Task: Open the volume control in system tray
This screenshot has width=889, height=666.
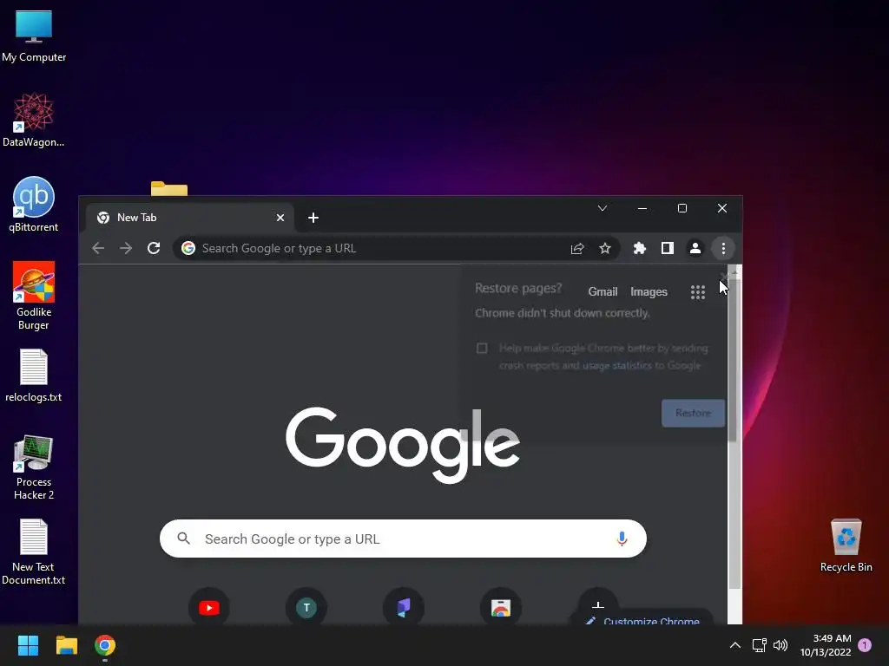Action: [780, 645]
